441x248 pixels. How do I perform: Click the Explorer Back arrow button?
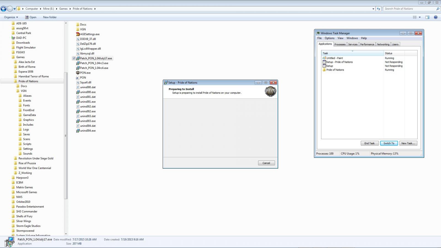tap(4, 9)
